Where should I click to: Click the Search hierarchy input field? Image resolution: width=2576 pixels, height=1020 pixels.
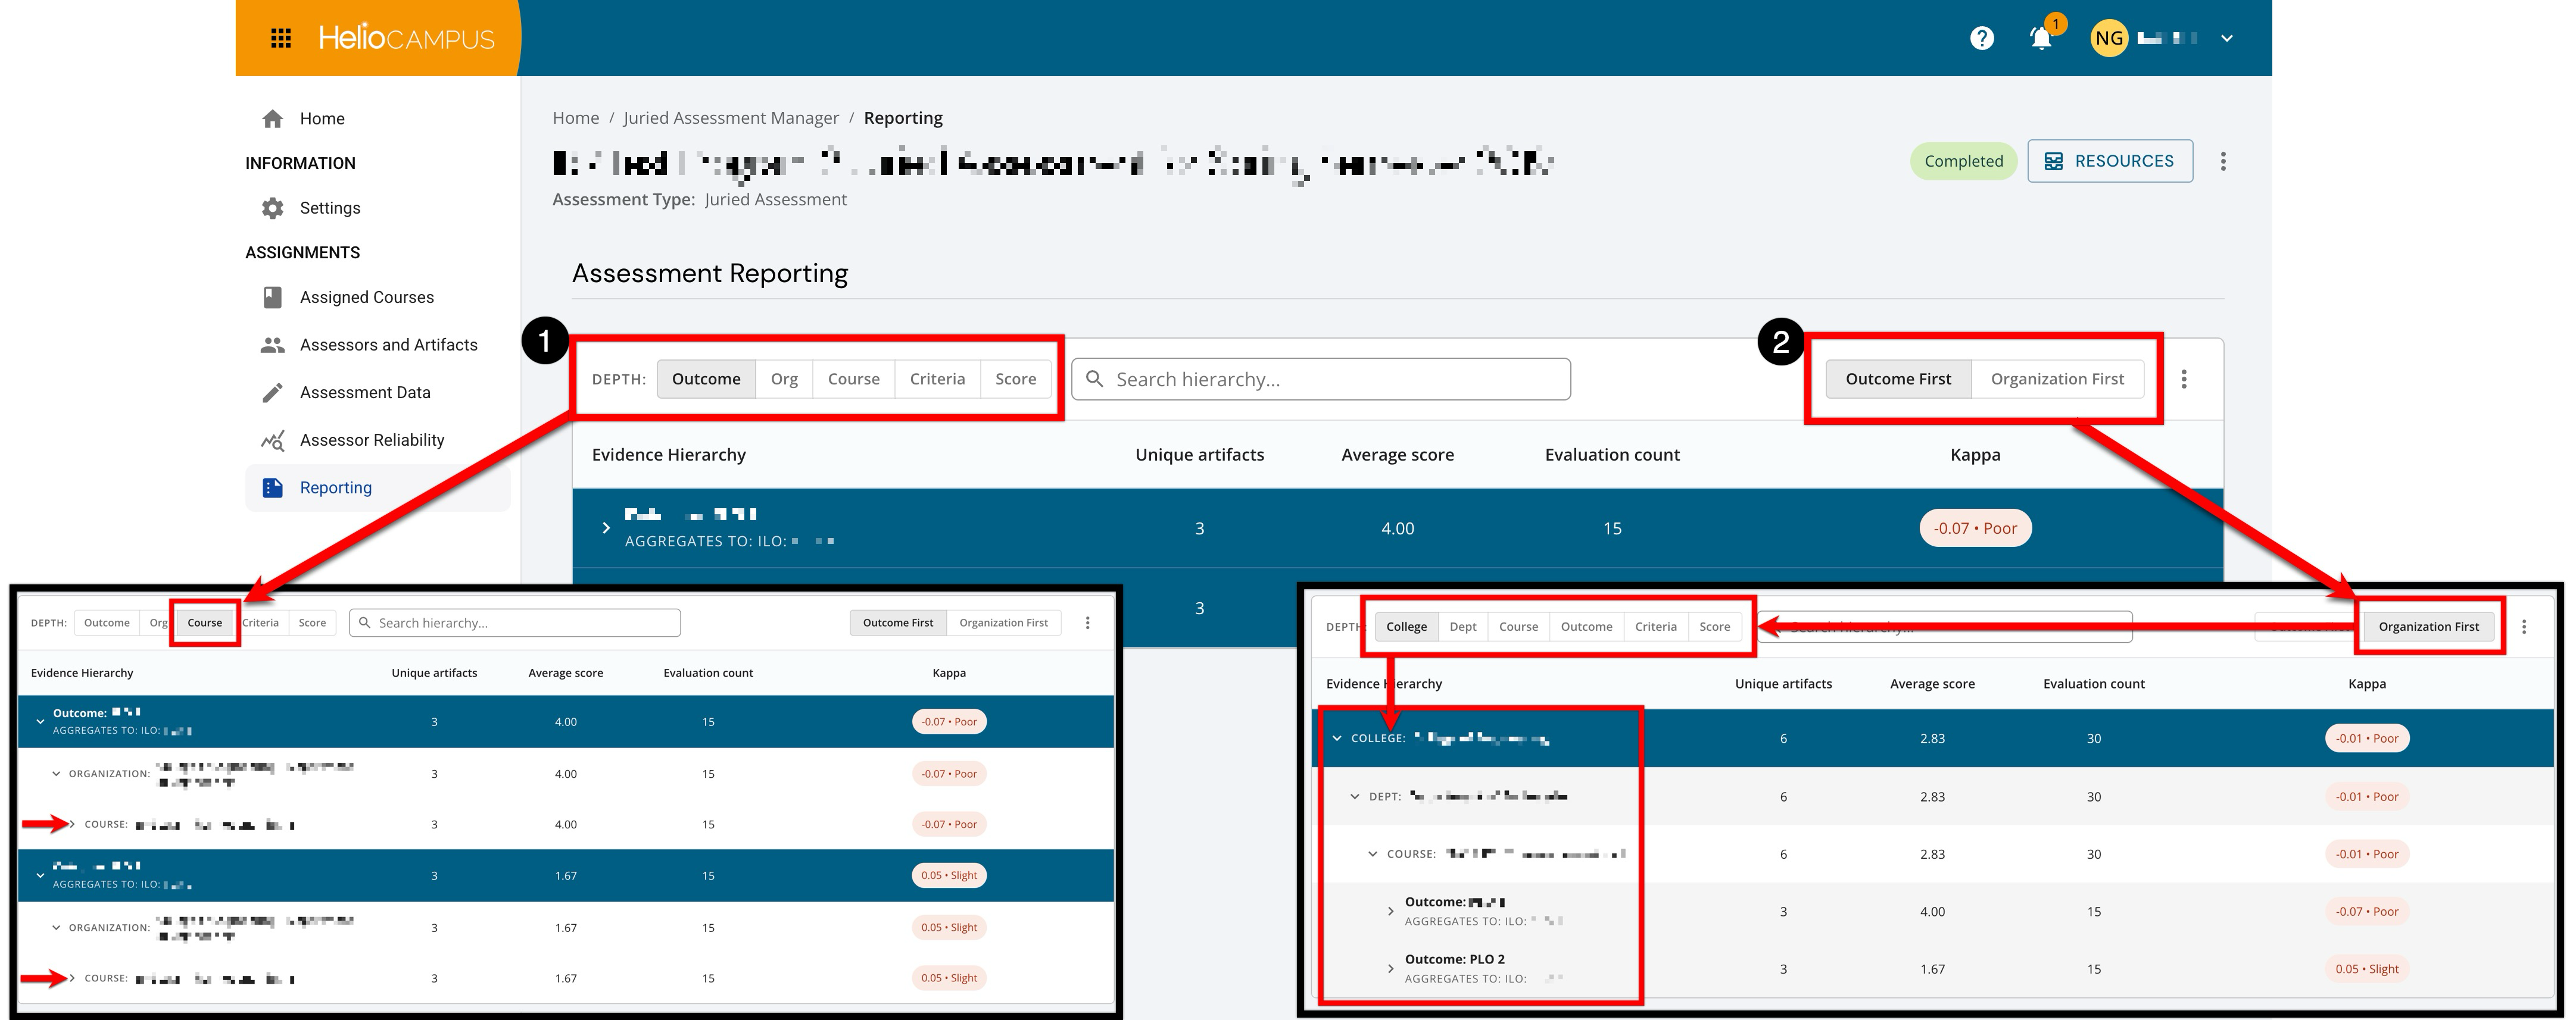[x=1320, y=378]
